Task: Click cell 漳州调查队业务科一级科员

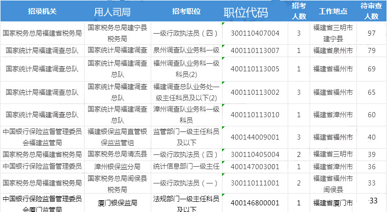Action: (x=186, y=115)
